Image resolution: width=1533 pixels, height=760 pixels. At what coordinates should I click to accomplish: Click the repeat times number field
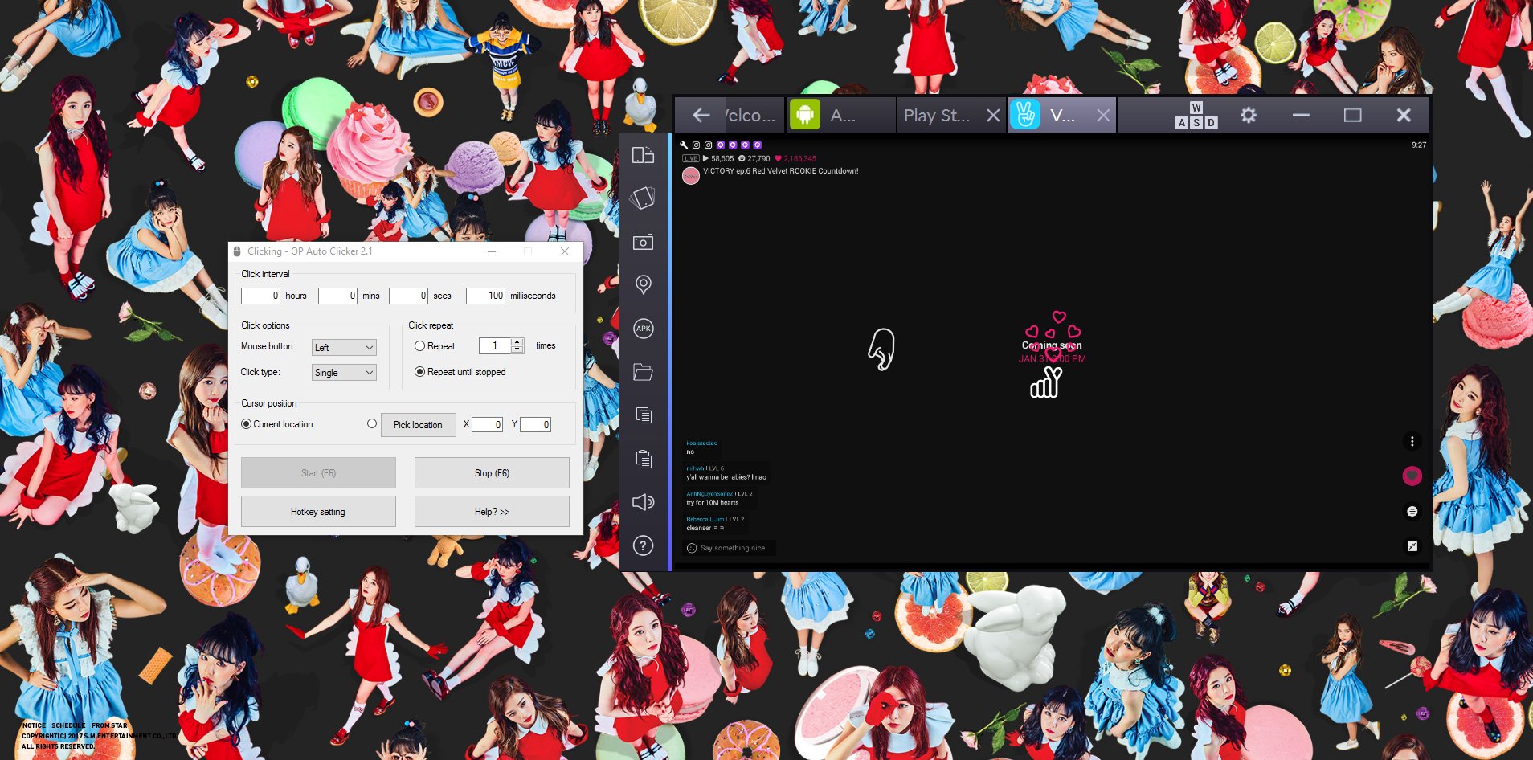click(x=495, y=345)
